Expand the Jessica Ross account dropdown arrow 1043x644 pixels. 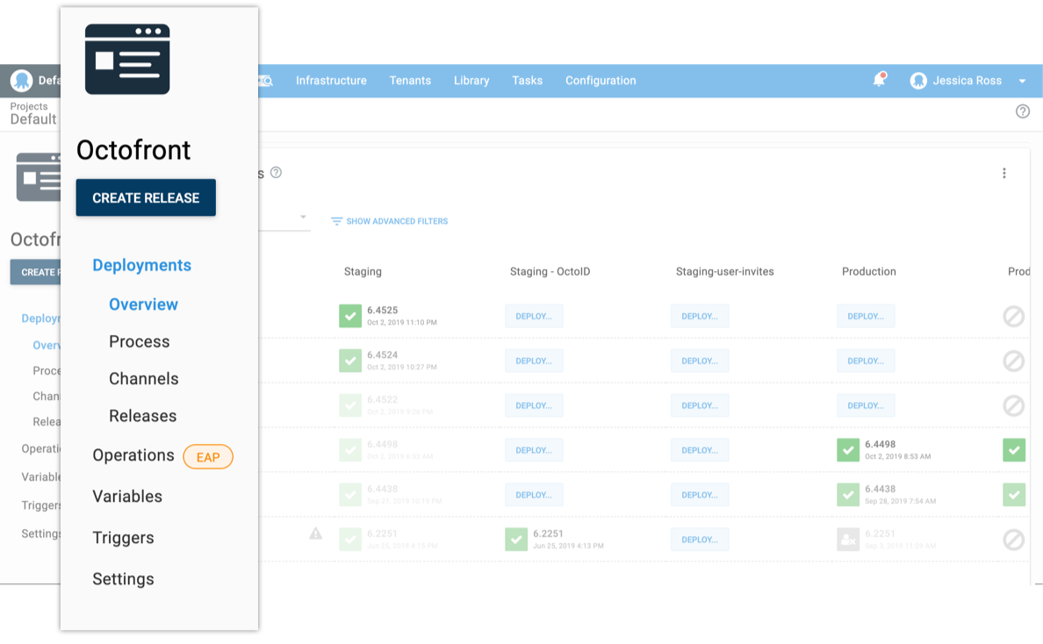point(1021,80)
